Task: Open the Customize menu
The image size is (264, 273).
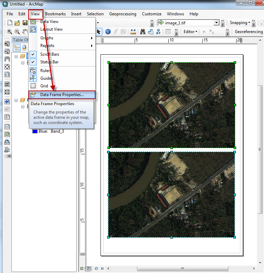Action: pos(152,14)
